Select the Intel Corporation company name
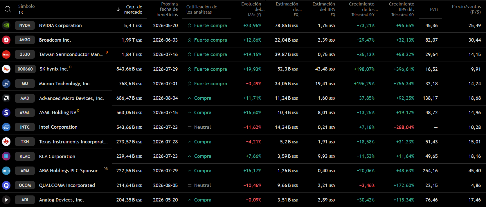This screenshot has height=207, width=486. pyautogui.click(x=58, y=127)
